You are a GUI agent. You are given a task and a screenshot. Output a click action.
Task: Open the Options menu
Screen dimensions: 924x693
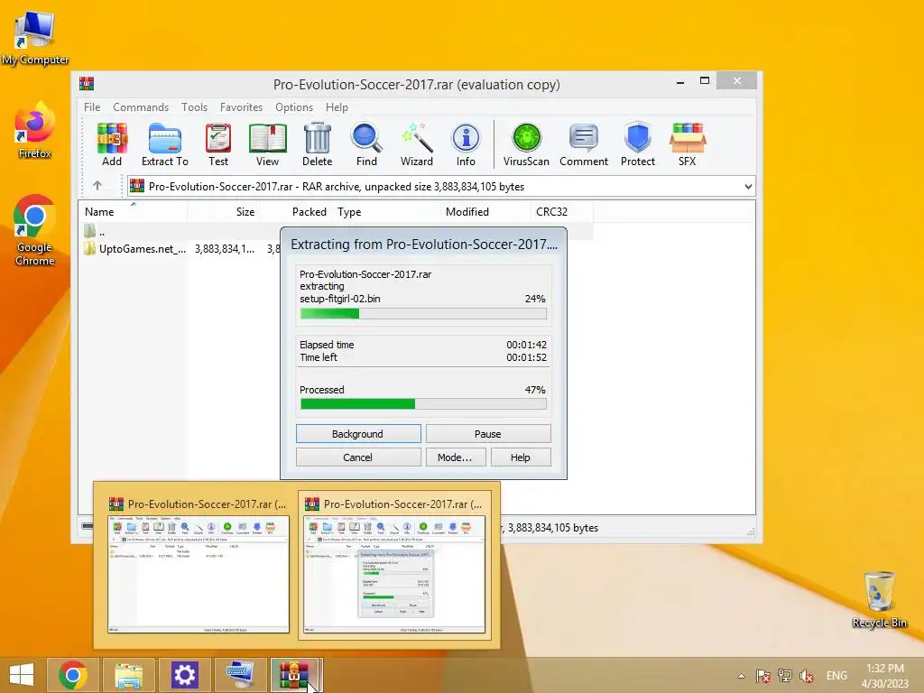[294, 107]
